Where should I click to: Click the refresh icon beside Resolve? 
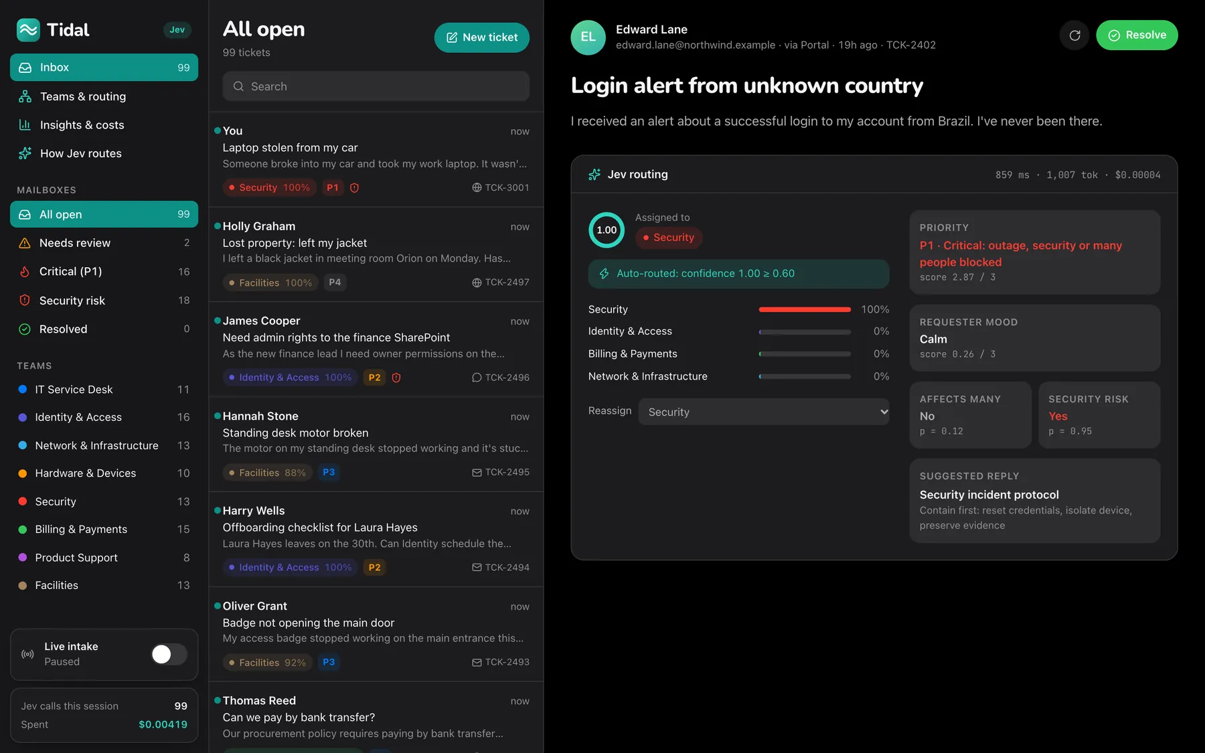click(x=1074, y=35)
